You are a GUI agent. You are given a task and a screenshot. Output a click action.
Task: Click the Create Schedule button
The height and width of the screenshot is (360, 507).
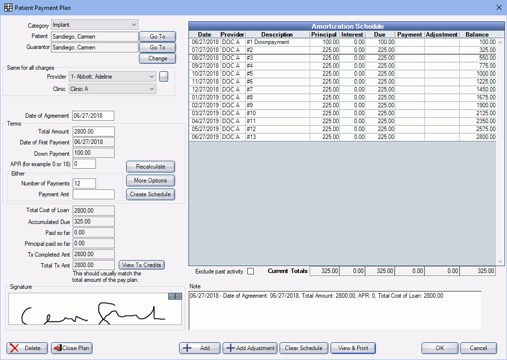(x=150, y=194)
